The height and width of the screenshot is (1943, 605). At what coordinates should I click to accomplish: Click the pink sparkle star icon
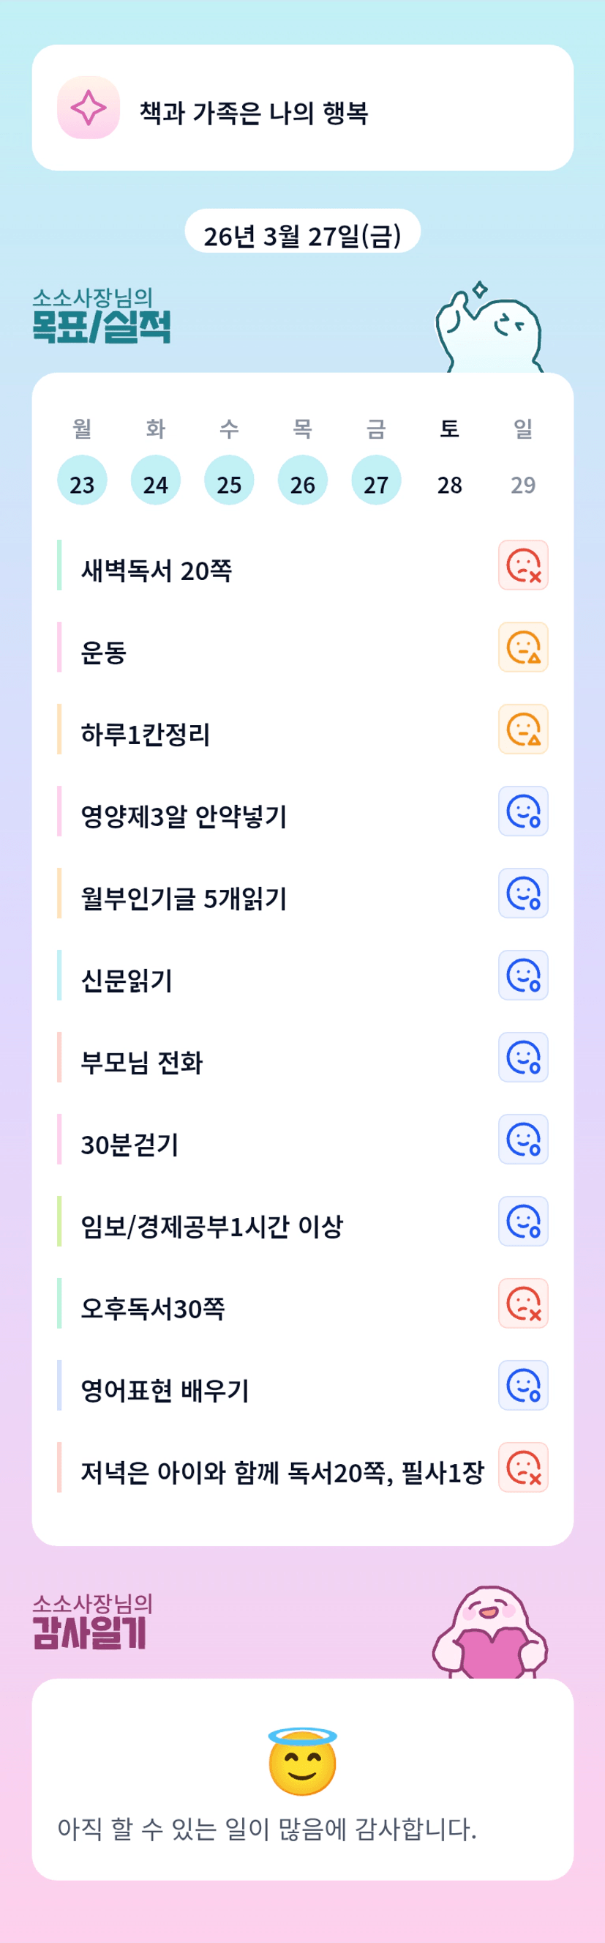88,108
